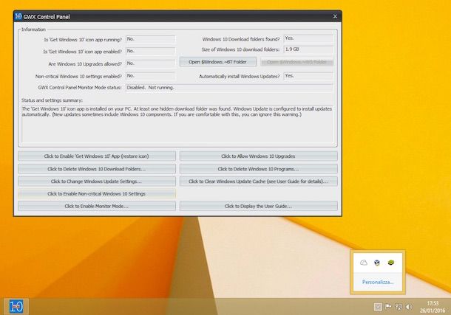The width and height of the screenshot is (451, 315).
Task: Click the 'Download folders found?' Yes field
Action: pos(308,38)
